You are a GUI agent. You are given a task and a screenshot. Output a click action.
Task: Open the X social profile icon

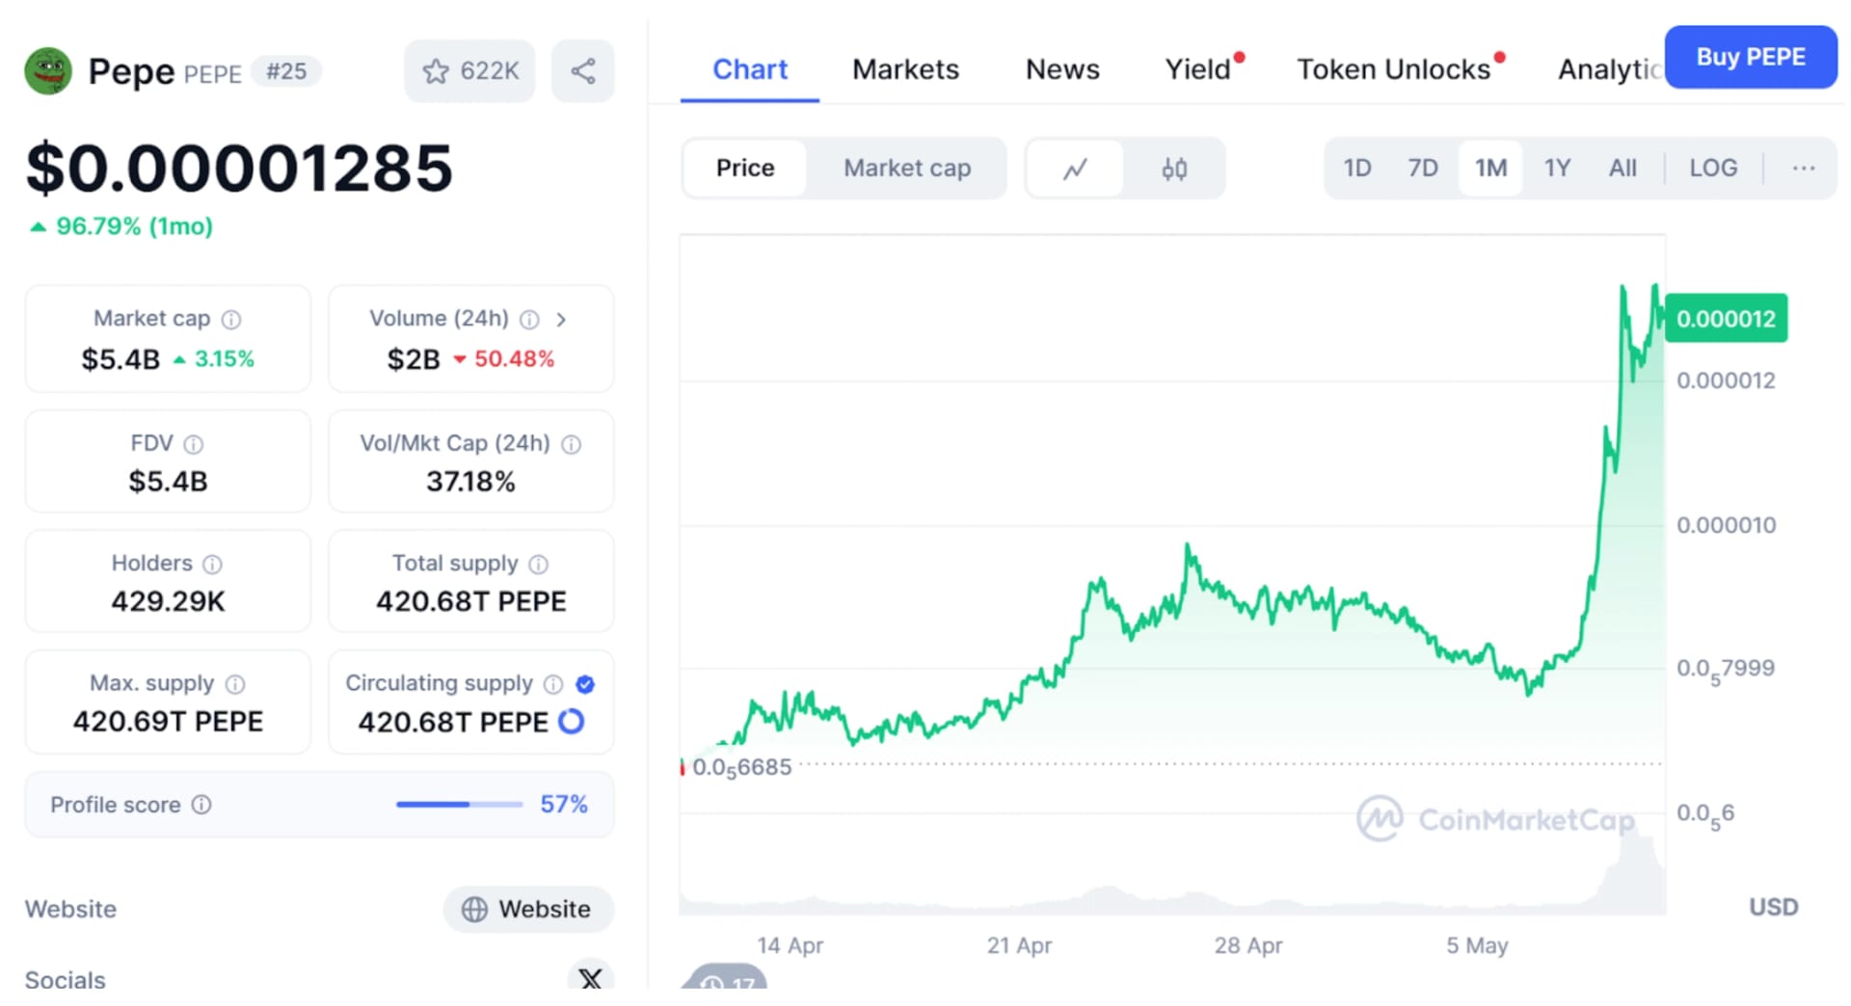[590, 979]
